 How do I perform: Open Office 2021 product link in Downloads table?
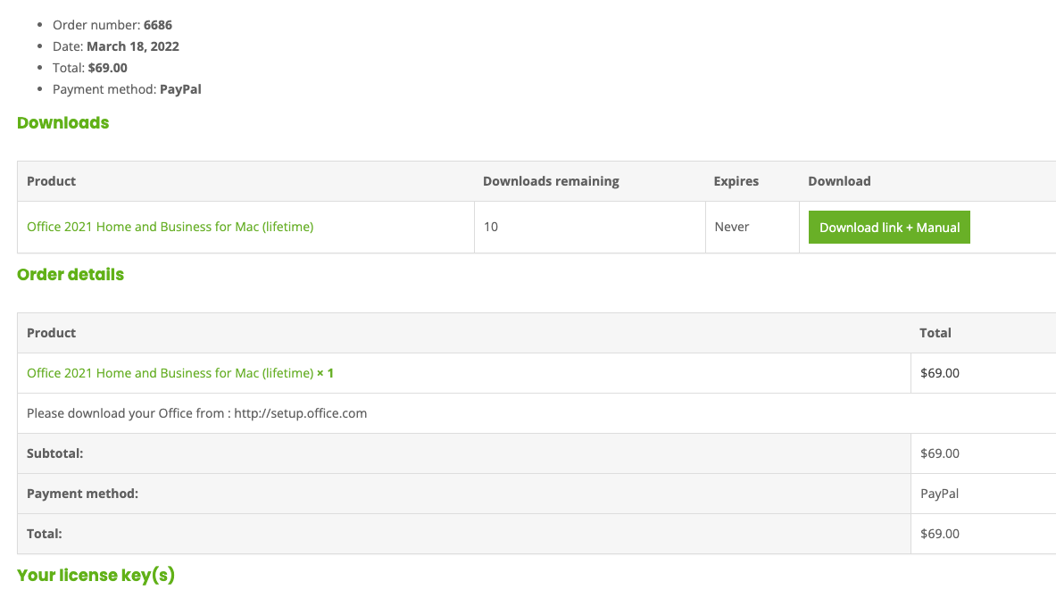pos(170,227)
